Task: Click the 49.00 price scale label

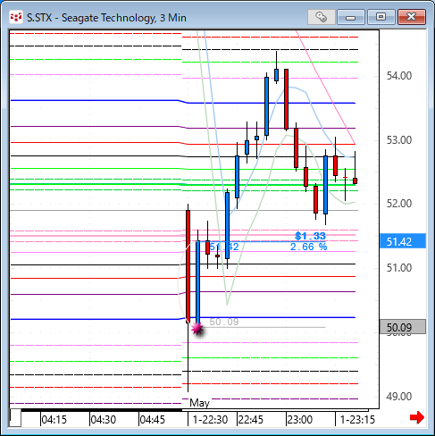Action: click(x=399, y=397)
